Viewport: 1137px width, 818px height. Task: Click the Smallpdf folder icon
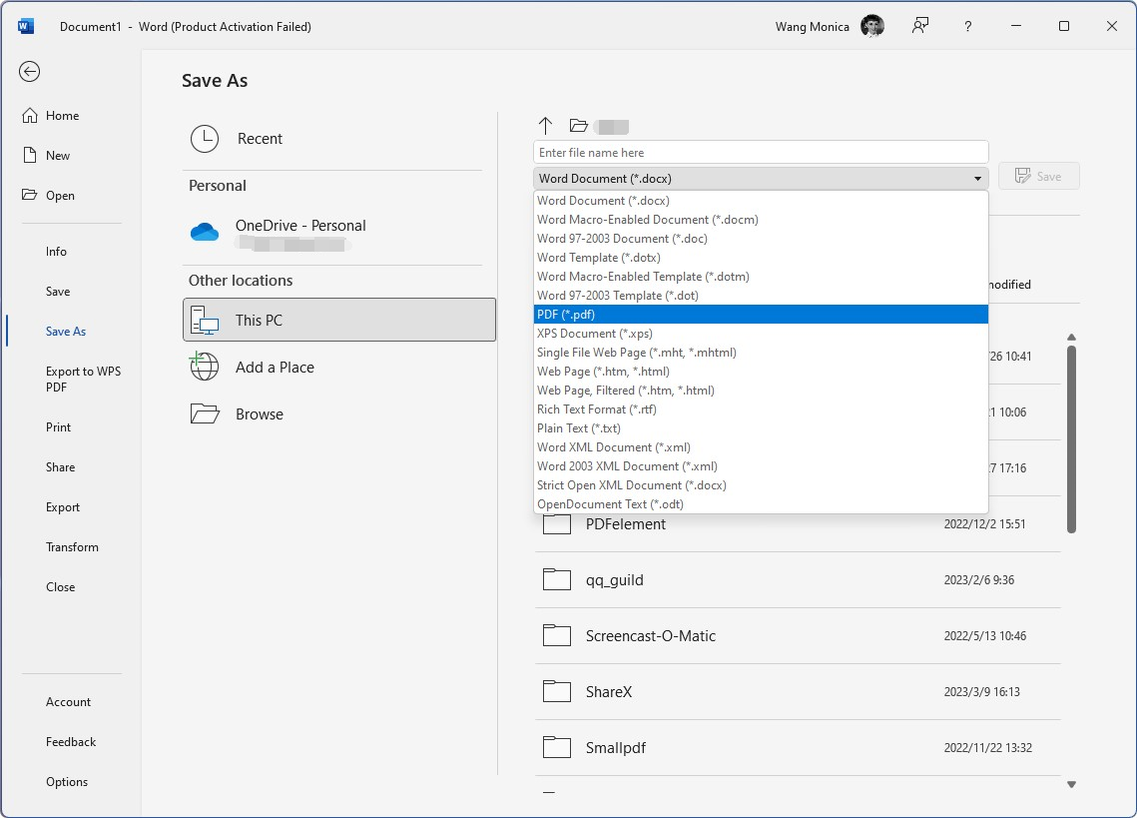[x=557, y=747]
